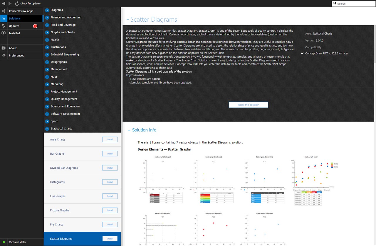Collapse the Statistical Charts category
Image resolution: width=376 pixels, height=246 pixels.
coord(47,129)
